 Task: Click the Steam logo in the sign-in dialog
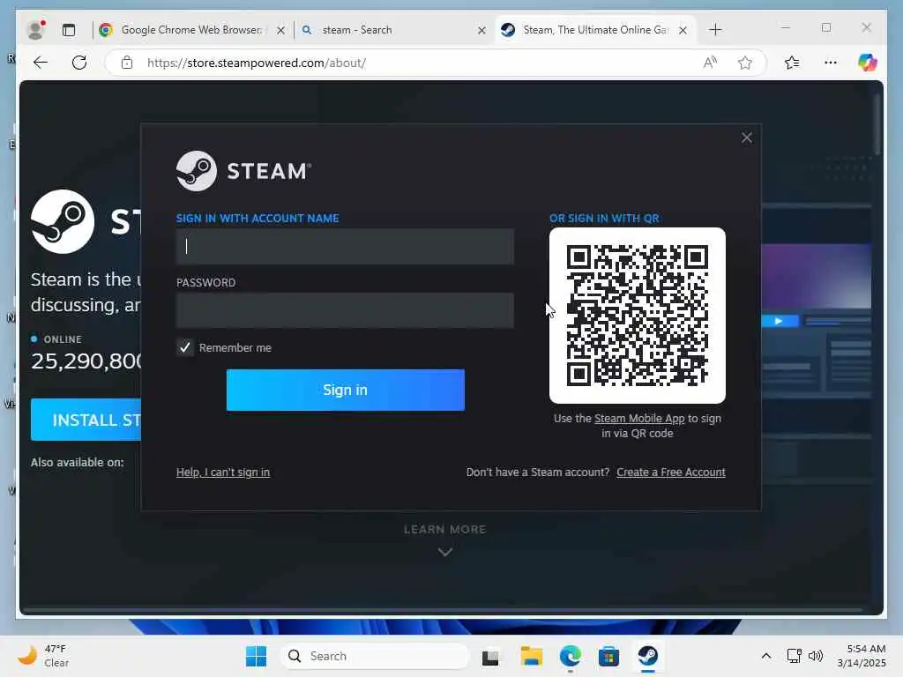coord(243,171)
